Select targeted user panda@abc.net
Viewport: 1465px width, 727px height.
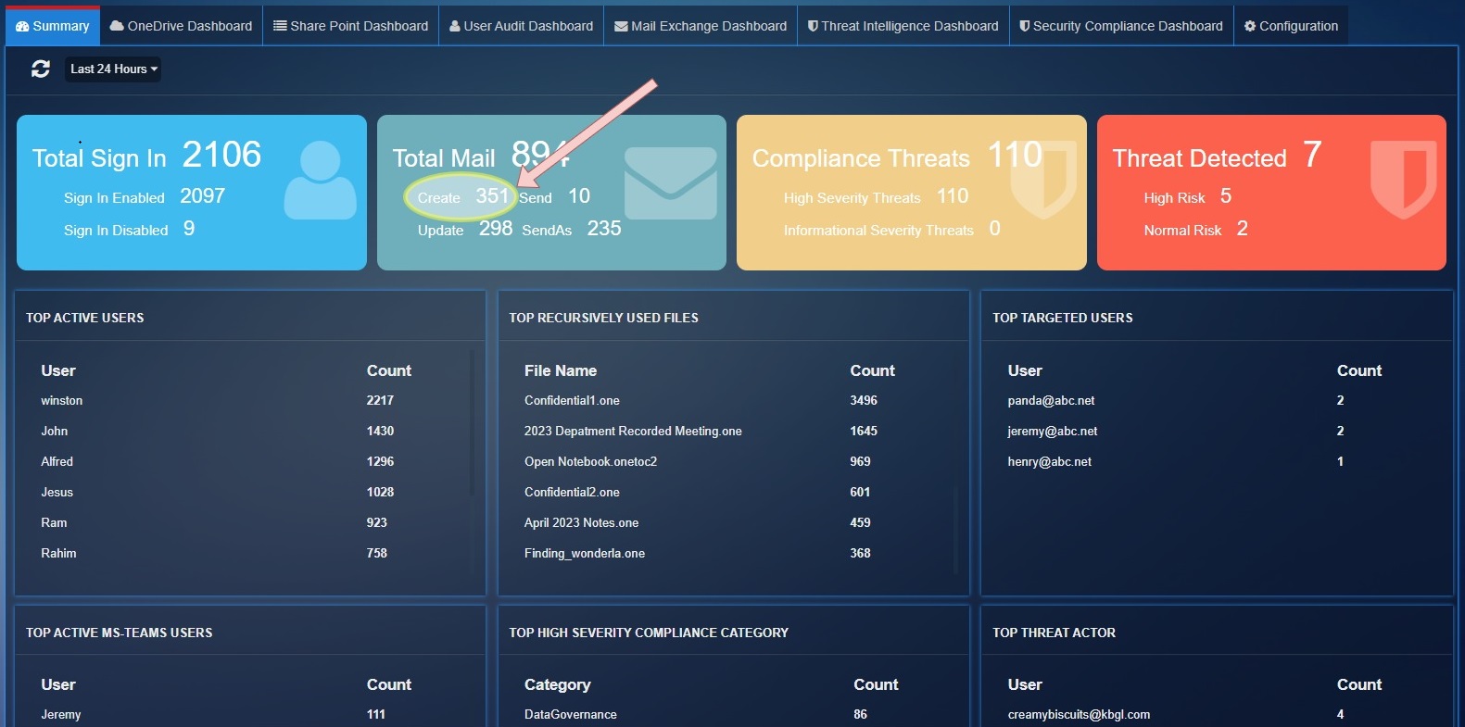(x=1051, y=401)
